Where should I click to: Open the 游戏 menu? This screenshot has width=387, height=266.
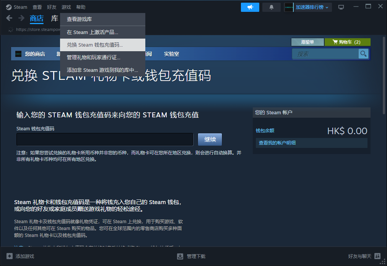(x=66, y=7)
